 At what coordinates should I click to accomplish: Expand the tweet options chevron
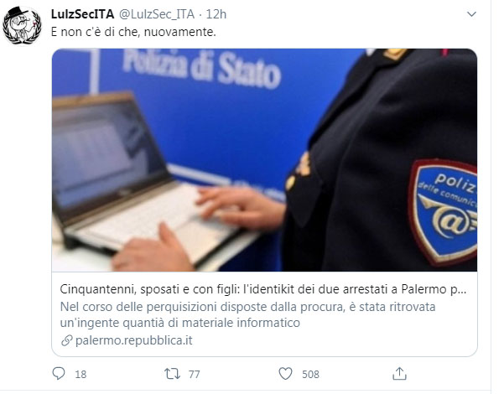click(471, 14)
